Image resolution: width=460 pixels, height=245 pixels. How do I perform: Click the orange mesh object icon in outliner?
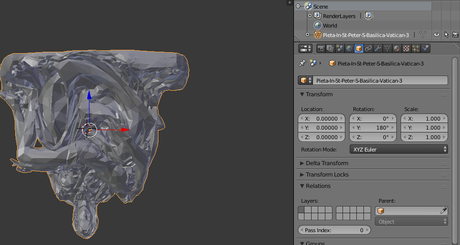[317, 35]
